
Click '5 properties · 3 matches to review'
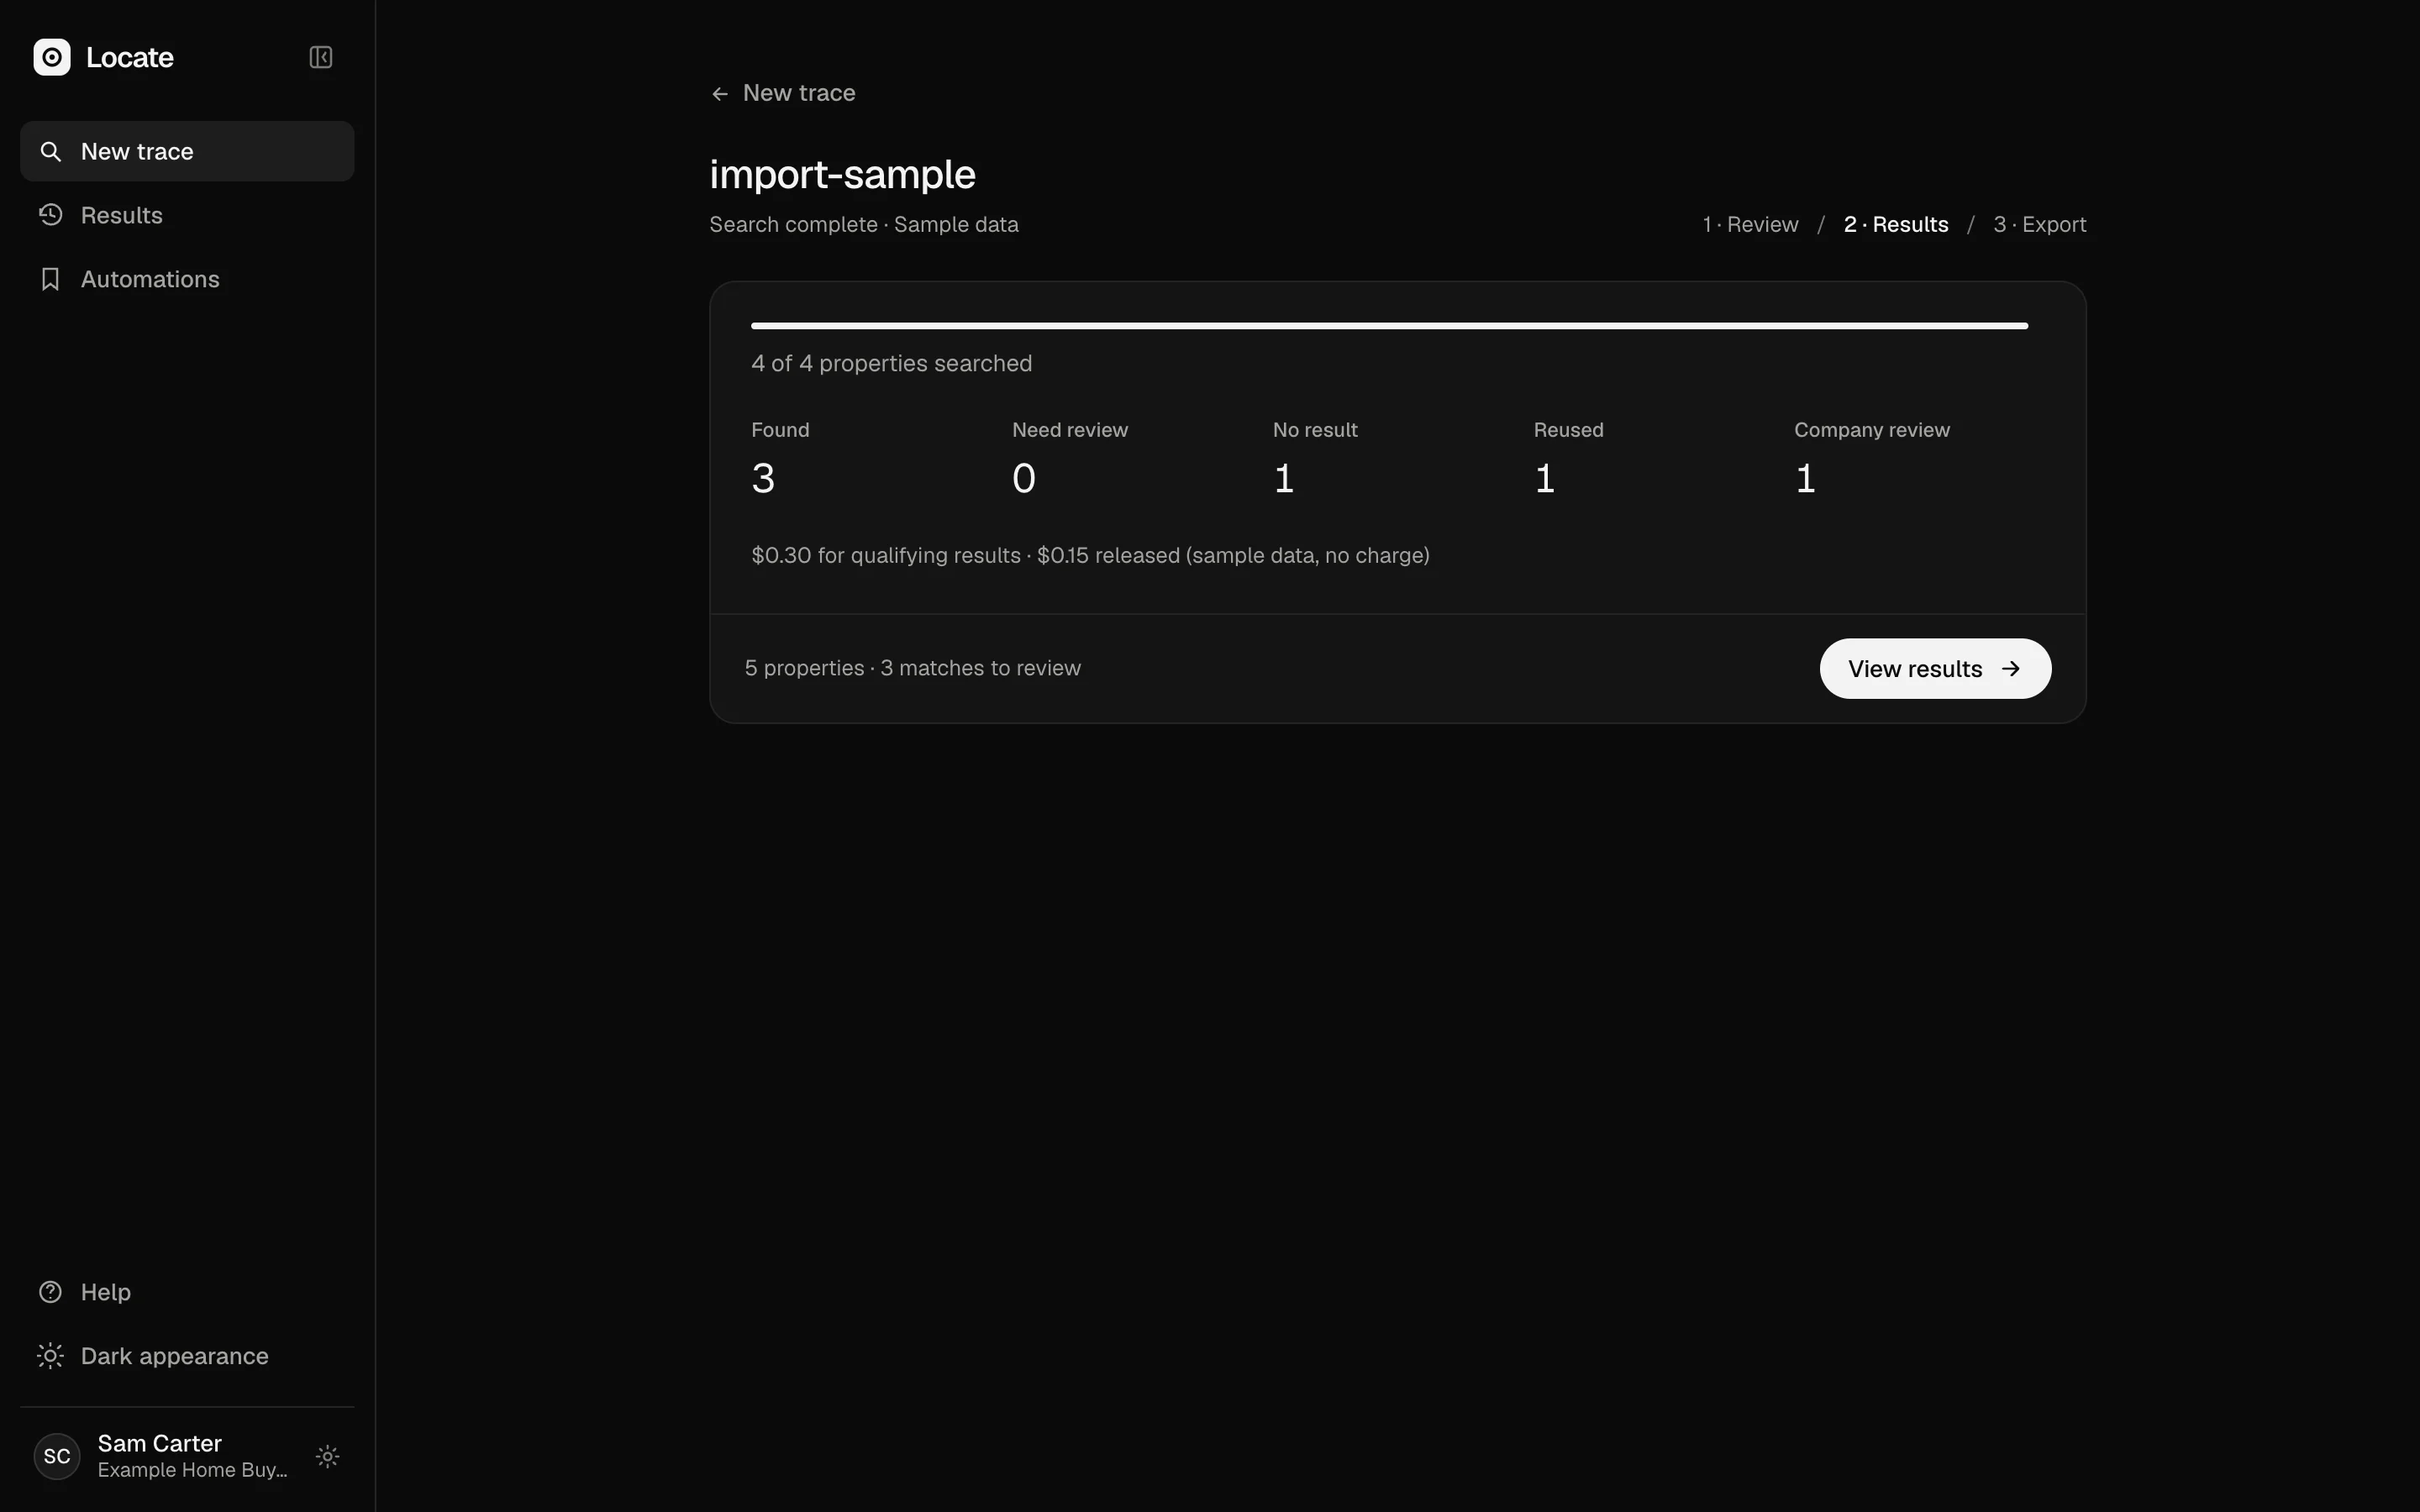coord(912,668)
